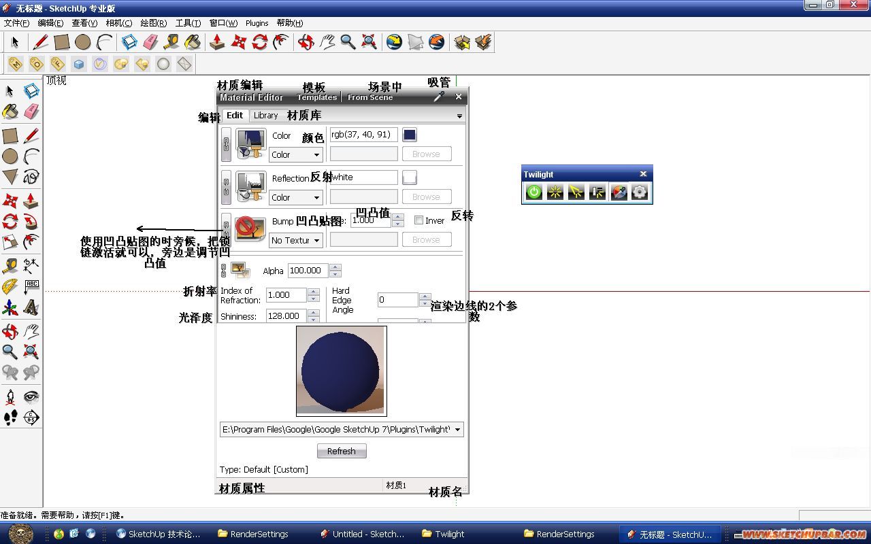This screenshot has width=871, height=544.
Task: Open the 窗口(W) menu
Action: pos(223,23)
